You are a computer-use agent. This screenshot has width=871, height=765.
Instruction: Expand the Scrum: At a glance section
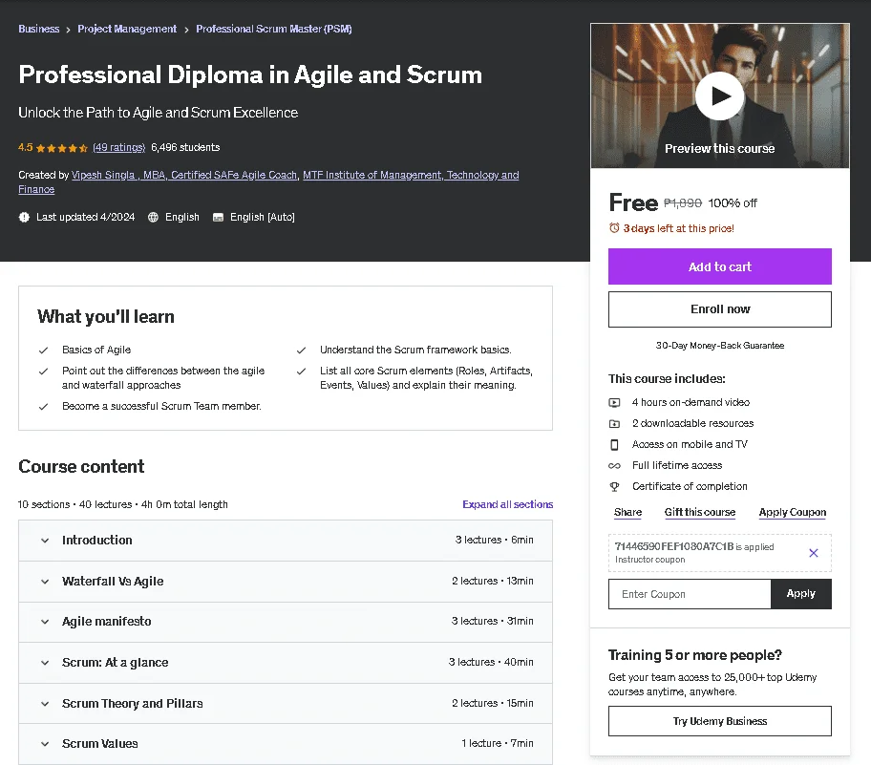pos(286,662)
